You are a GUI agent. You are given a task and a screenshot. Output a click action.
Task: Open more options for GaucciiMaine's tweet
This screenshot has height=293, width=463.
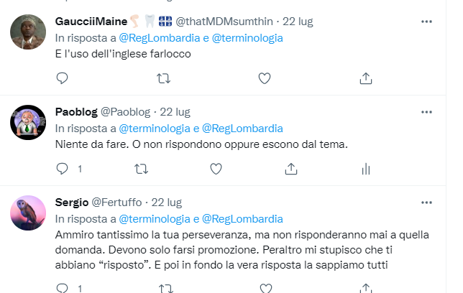point(426,21)
